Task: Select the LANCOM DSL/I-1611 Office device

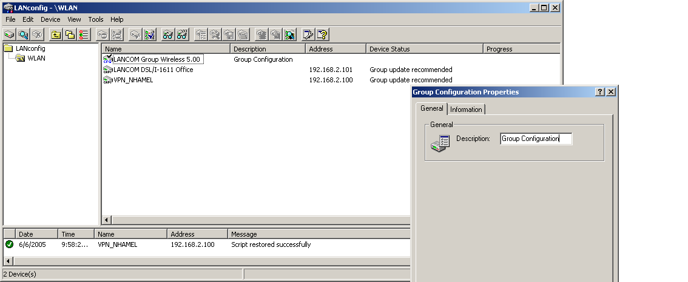Action: click(153, 70)
